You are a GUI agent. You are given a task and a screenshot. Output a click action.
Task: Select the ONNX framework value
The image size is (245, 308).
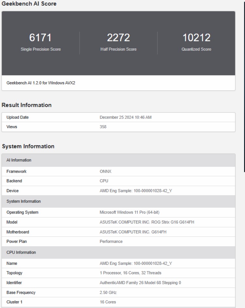pyautogui.click(x=106, y=171)
